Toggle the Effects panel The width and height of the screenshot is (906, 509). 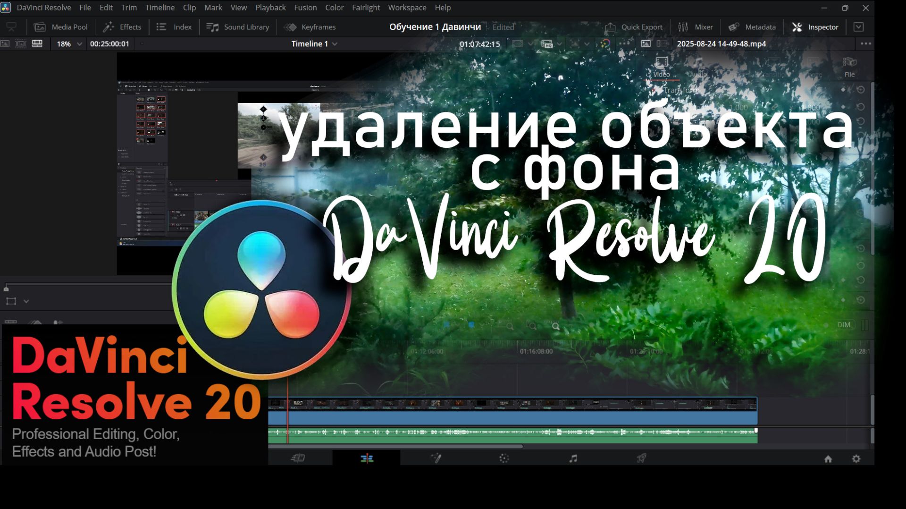click(x=122, y=27)
